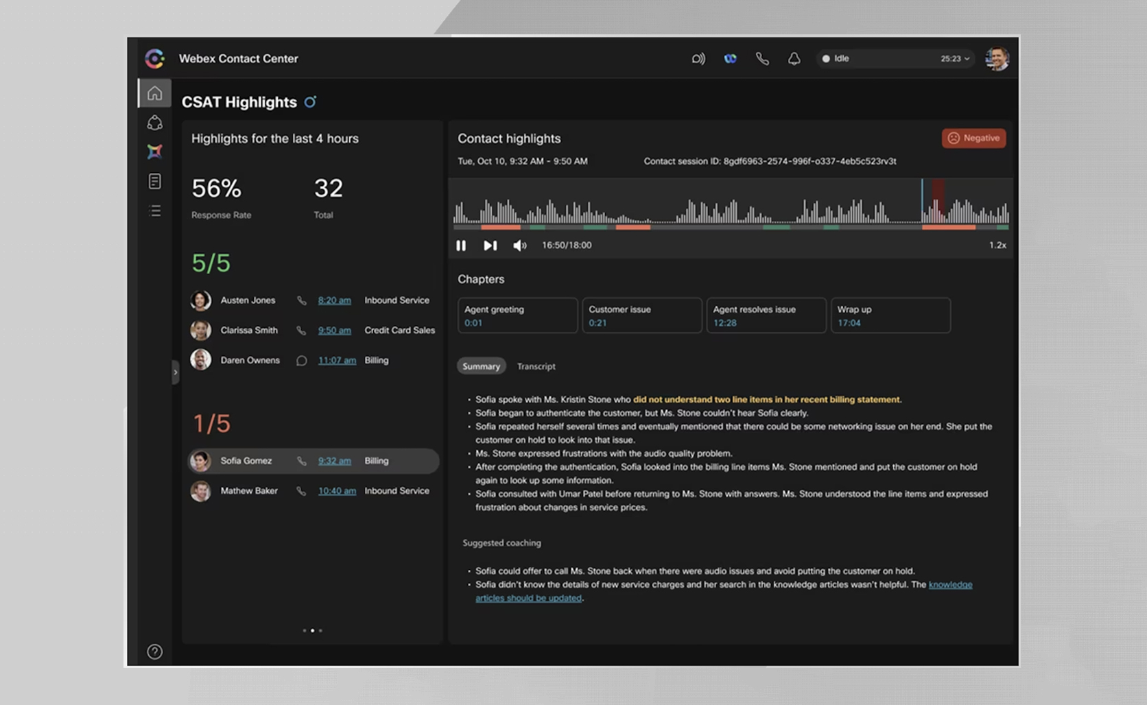Image resolution: width=1147 pixels, height=705 pixels.
Task: Switch to the Transcript tab
Action: tap(536, 366)
